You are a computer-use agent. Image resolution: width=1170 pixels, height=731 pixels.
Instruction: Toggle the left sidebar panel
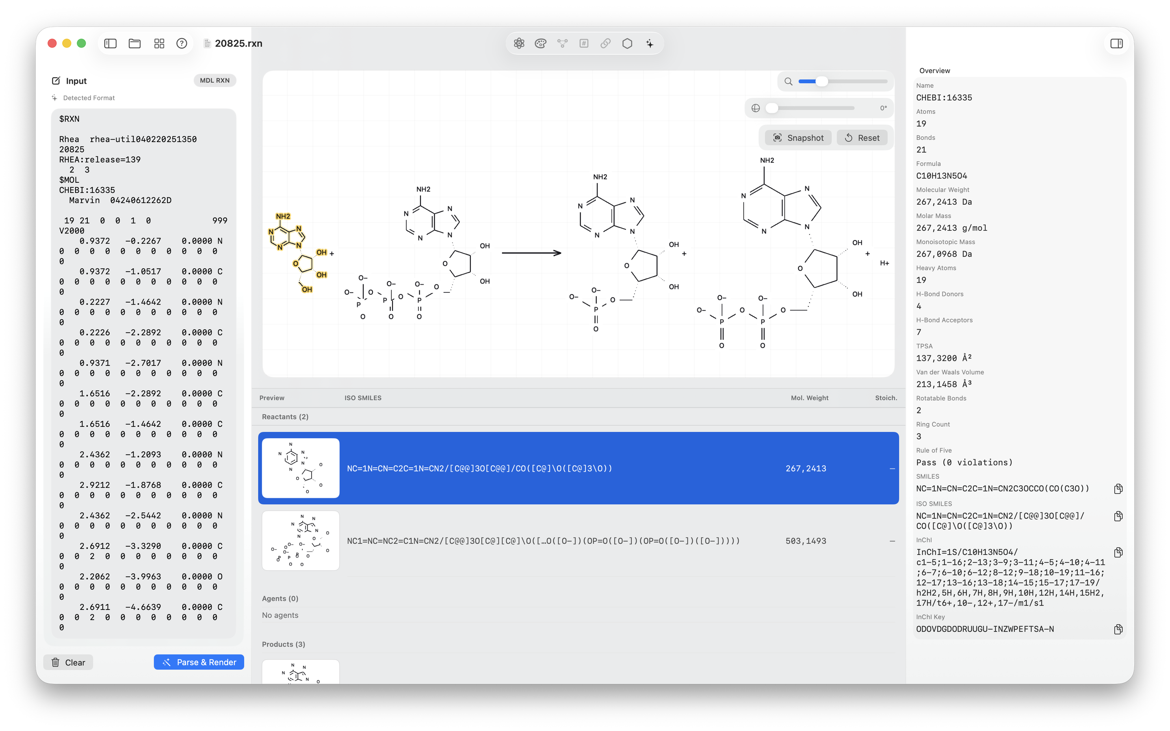coord(110,43)
